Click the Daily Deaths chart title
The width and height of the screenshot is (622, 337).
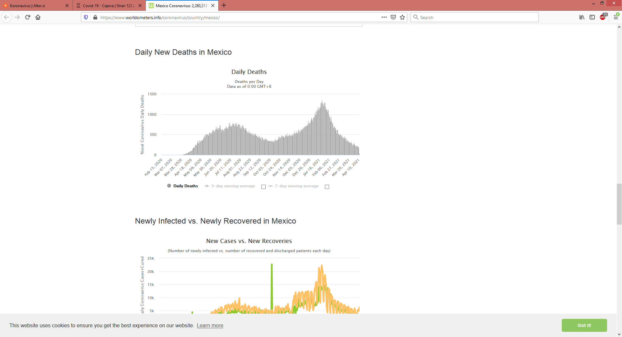click(x=249, y=72)
